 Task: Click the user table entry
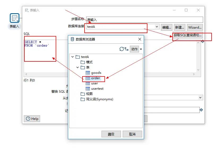pos(94,83)
